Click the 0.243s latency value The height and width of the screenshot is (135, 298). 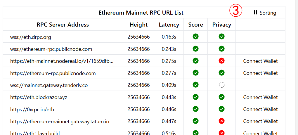(169, 49)
